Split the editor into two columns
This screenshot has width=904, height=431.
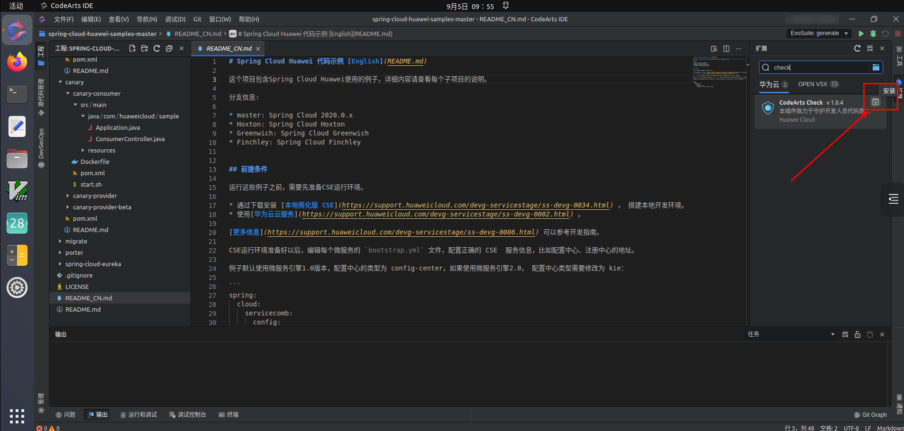point(726,49)
